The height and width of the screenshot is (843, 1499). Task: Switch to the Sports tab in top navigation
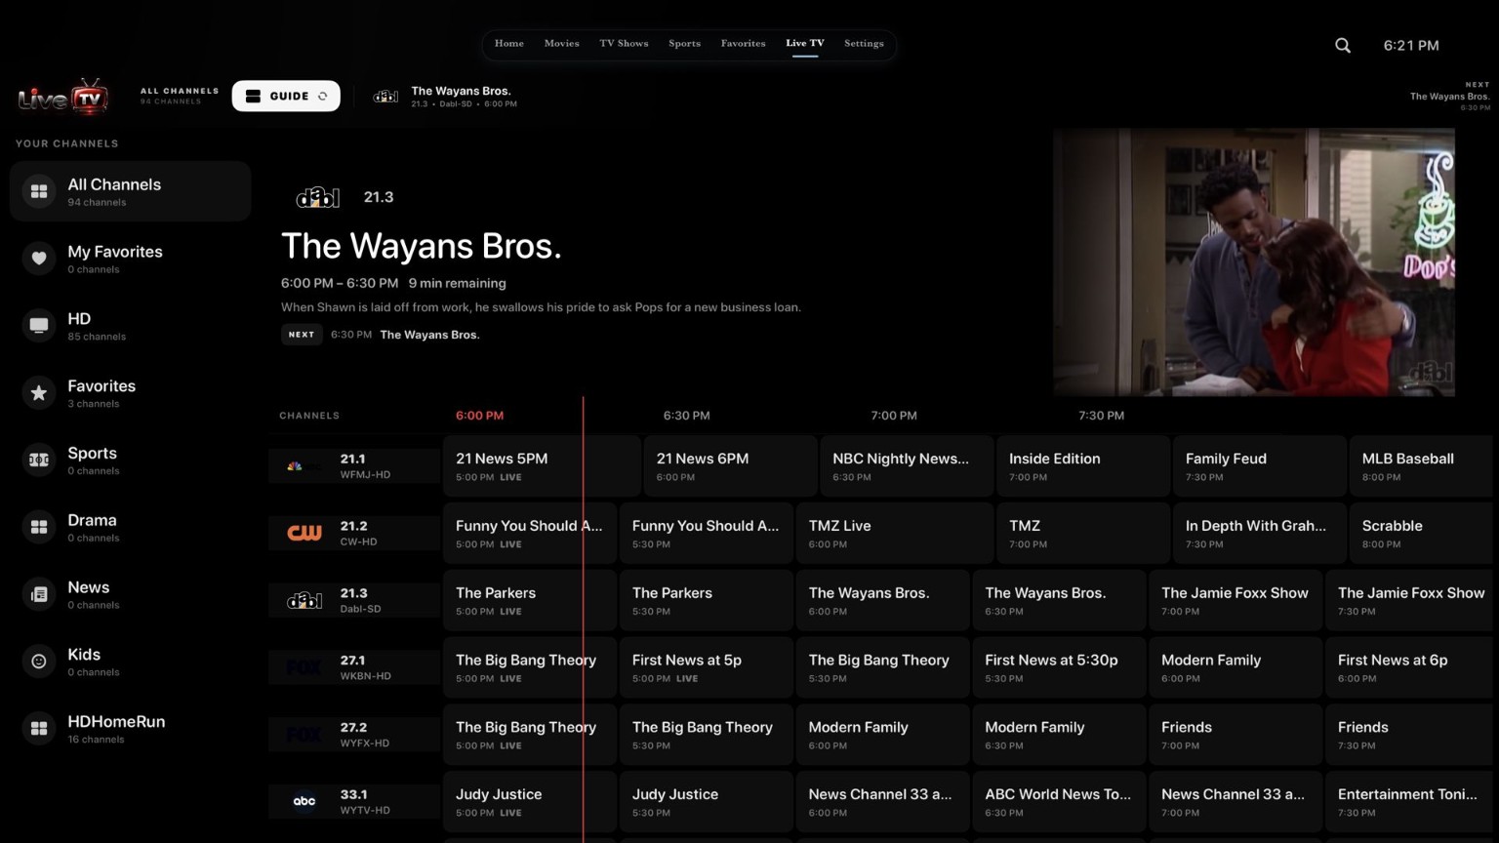click(x=684, y=44)
